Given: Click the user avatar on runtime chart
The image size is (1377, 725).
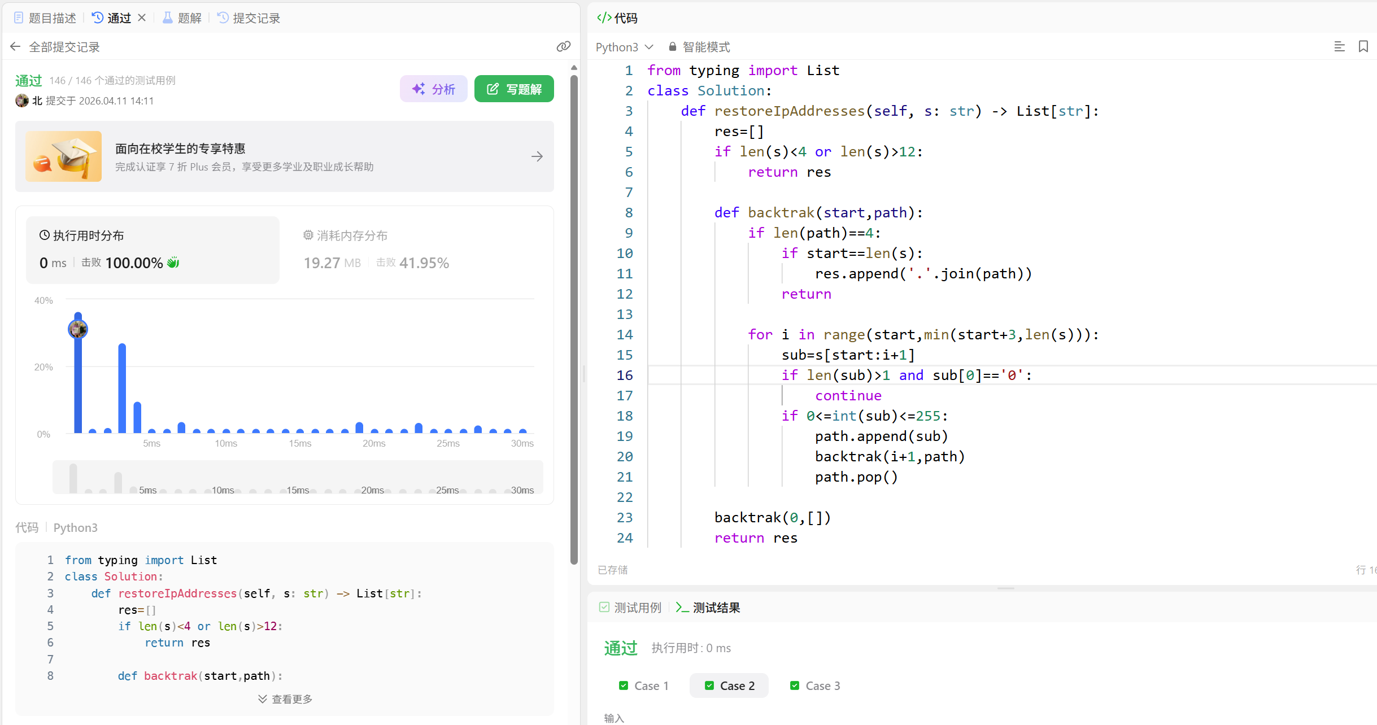Looking at the screenshot, I should [x=78, y=329].
